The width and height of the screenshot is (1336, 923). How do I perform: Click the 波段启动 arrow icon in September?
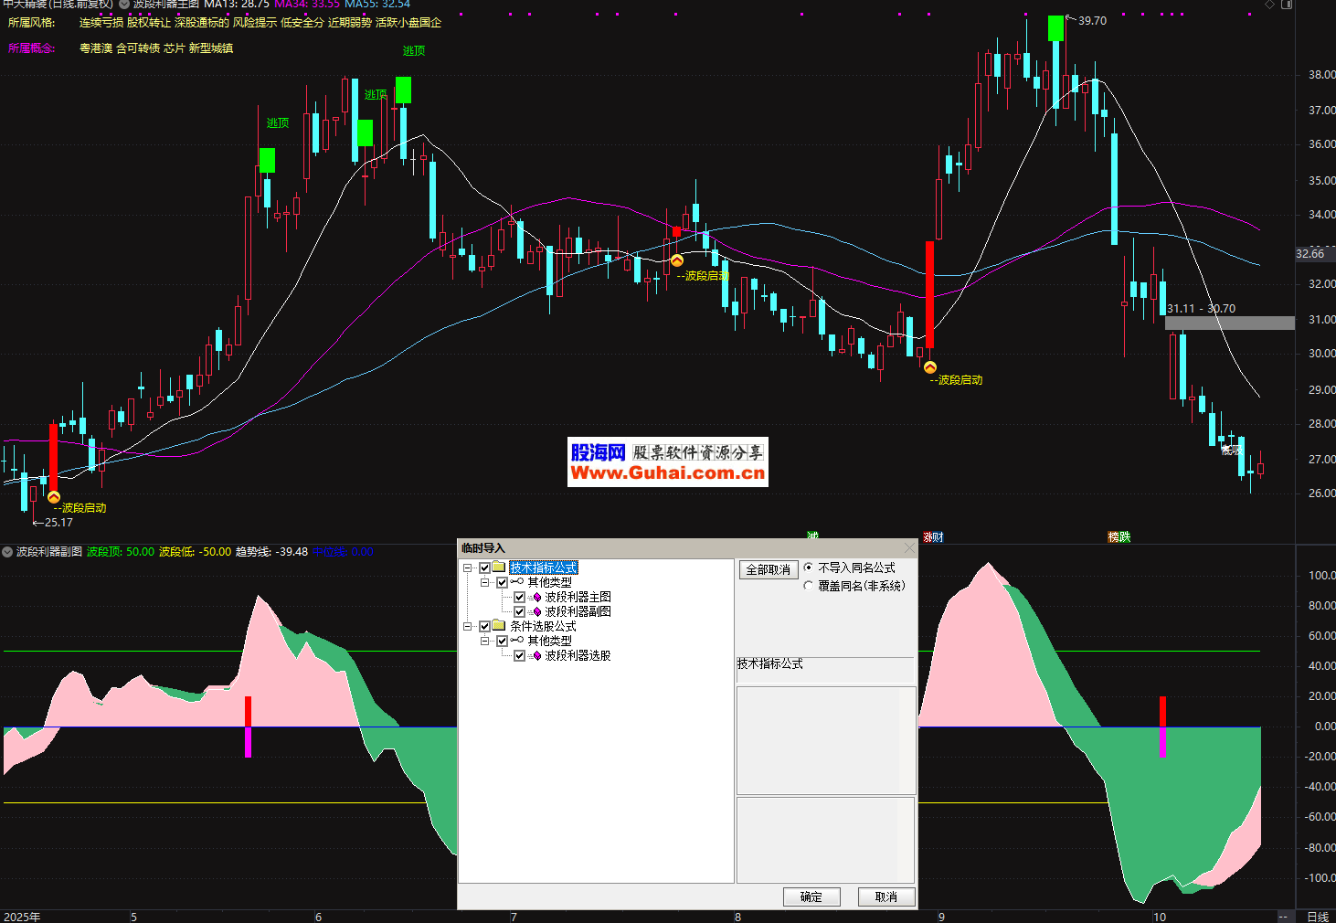pyautogui.click(x=930, y=368)
